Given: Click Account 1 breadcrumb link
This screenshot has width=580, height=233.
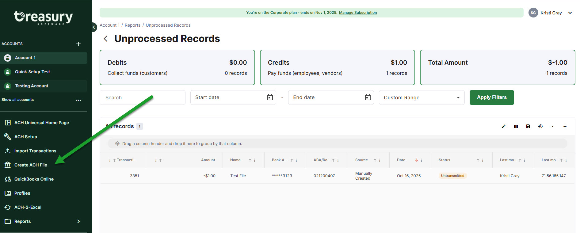Looking at the screenshot, I should [x=109, y=25].
